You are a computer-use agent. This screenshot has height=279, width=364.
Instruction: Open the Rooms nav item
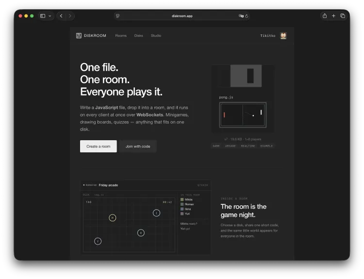tap(121, 35)
